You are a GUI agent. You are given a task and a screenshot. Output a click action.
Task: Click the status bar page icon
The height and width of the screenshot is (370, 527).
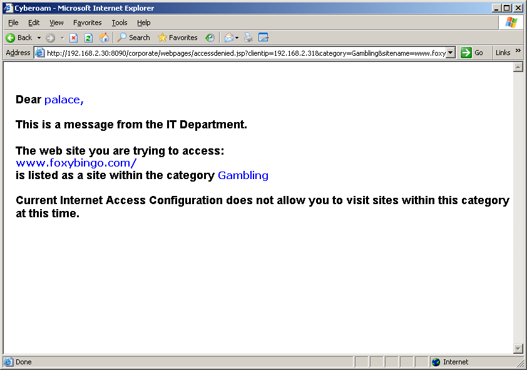pyautogui.click(x=8, y=362)
